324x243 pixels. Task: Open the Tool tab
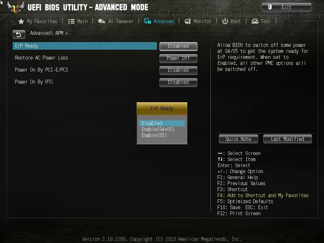click(x=265, y=22)
